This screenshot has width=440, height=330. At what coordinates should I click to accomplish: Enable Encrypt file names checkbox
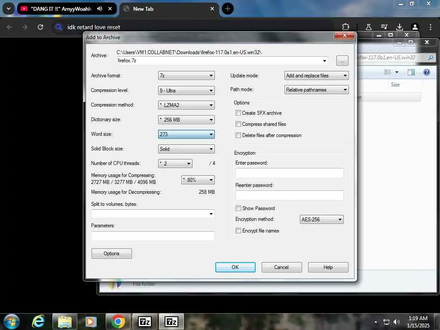click(238, 231)
